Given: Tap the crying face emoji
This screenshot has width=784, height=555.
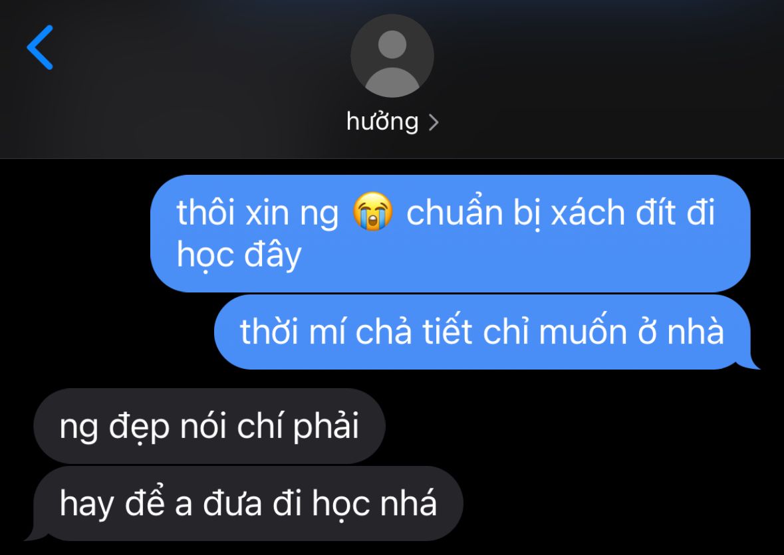Looking at the screenshot, I should (x=372, y=211).
